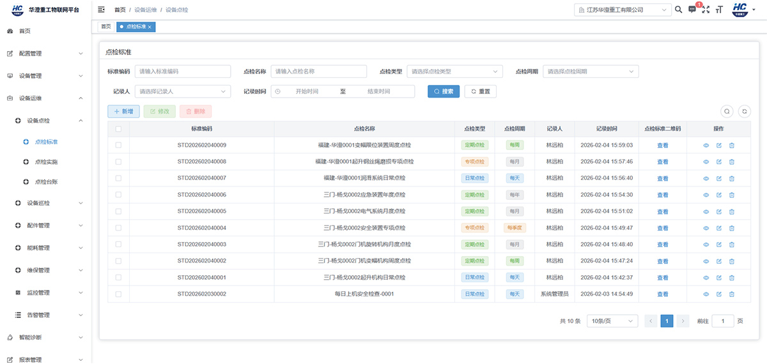767x364 pixels.
Task: View details of row STD202602030002
Action: 706,294
